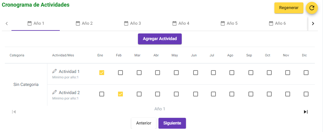Screen dimensions: 323x132
Task: Click the Agregar Actividad button
Action: tap(160, 39)
